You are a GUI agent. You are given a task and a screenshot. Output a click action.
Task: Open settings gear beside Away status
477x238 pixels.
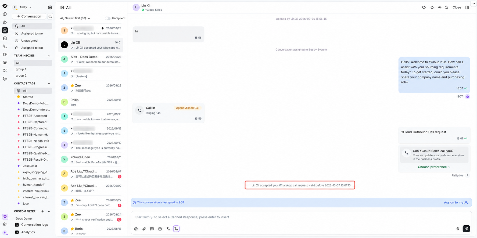click(50, 8)
